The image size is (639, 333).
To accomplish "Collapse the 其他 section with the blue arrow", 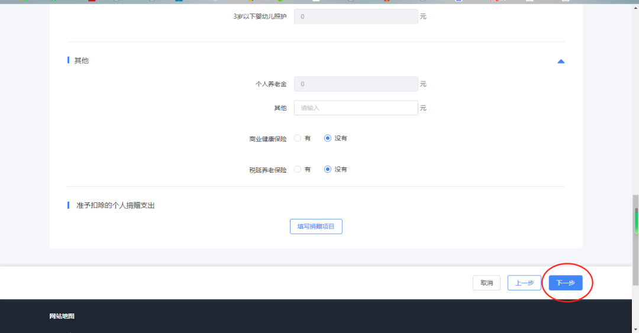I will point(561,62).
